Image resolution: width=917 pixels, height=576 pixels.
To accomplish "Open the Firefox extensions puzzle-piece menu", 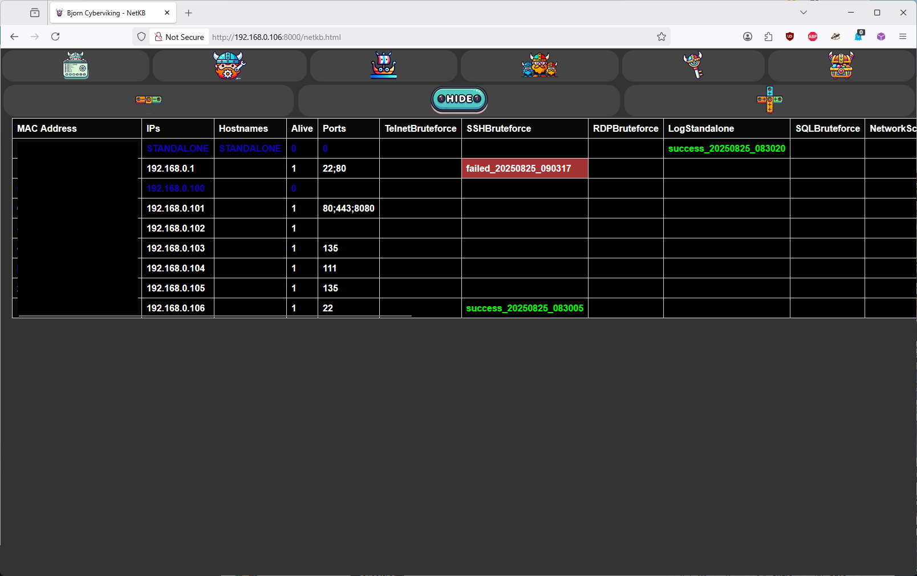I will point(768,36).
